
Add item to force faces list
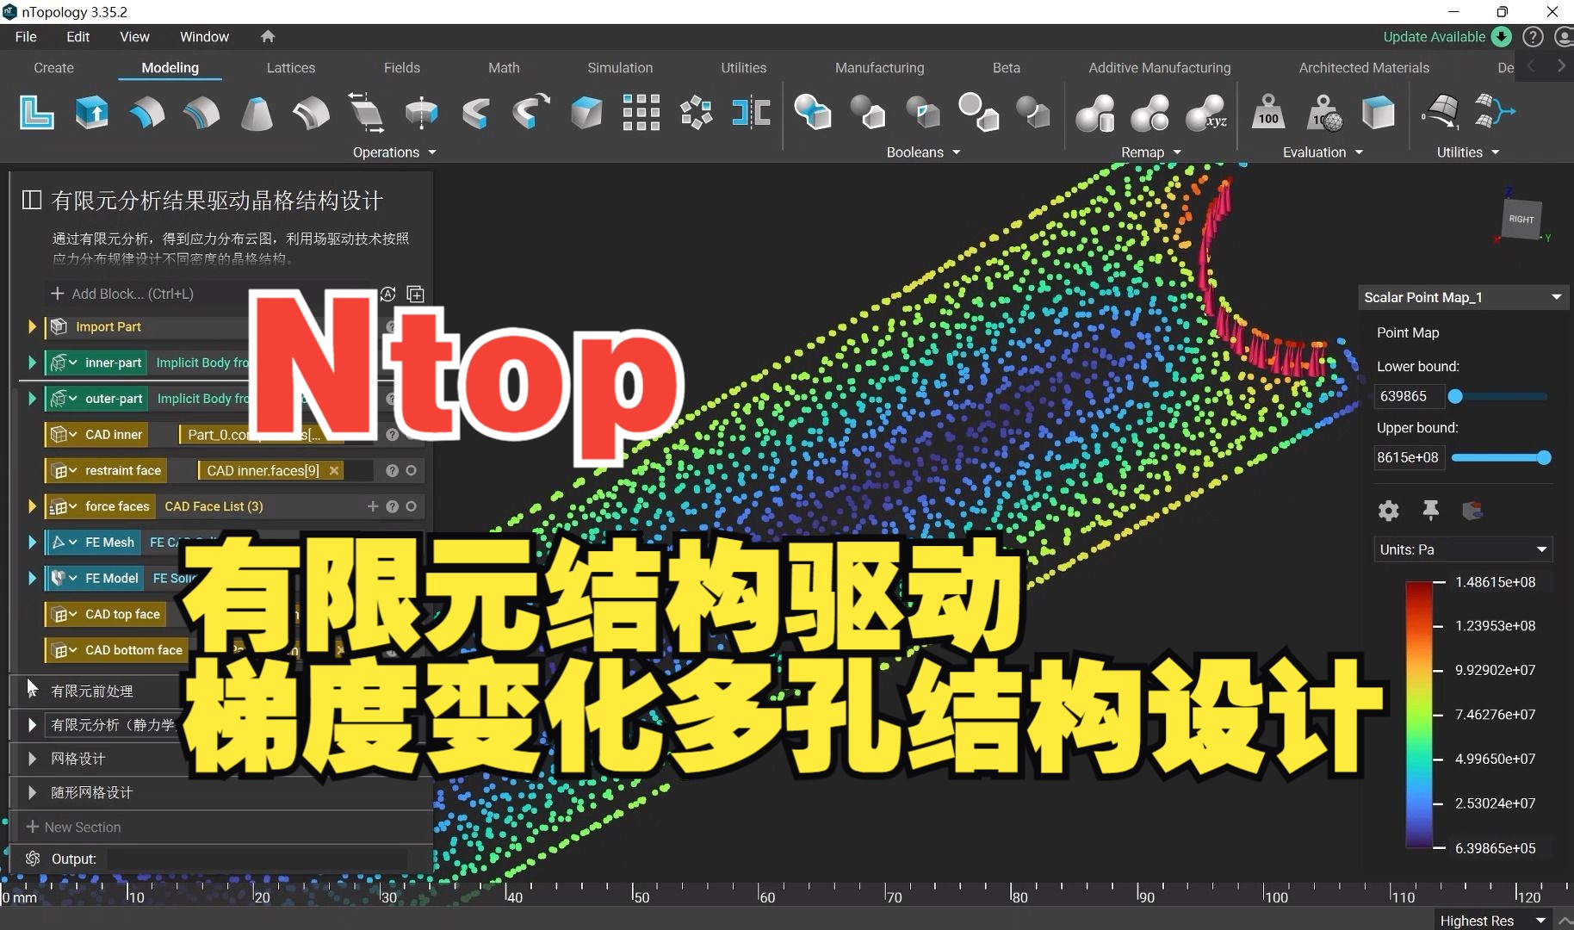tap(373, 506)
